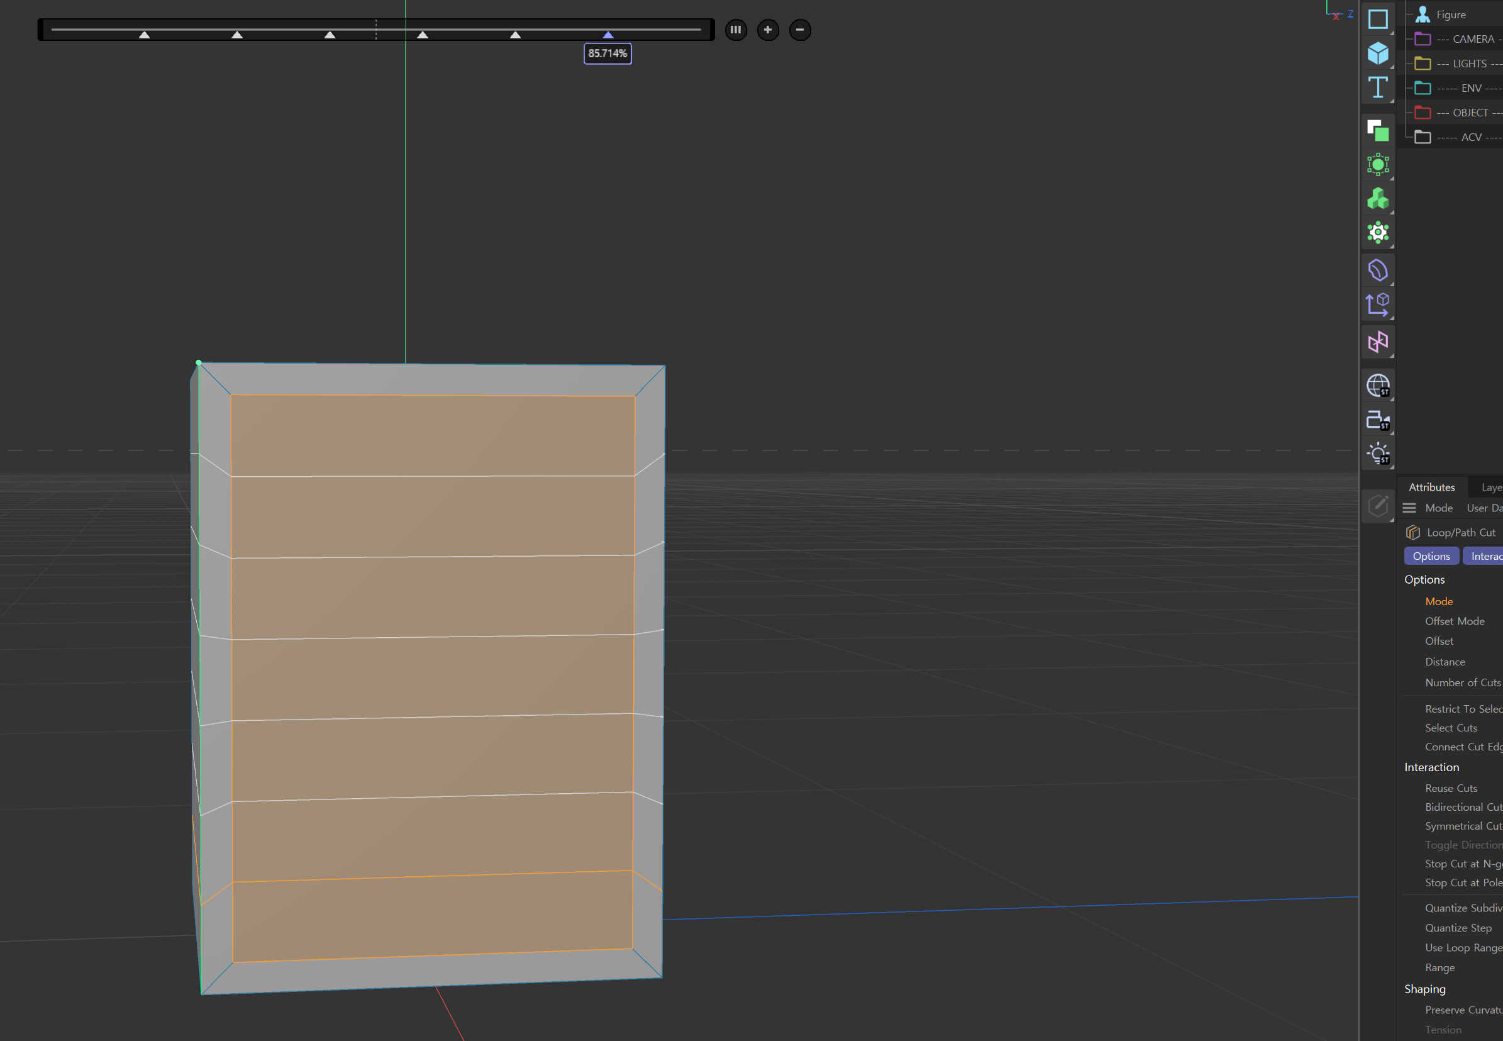
Task: Select the Figure object in the hierarchy
Action: click(x=1450, y=14)
